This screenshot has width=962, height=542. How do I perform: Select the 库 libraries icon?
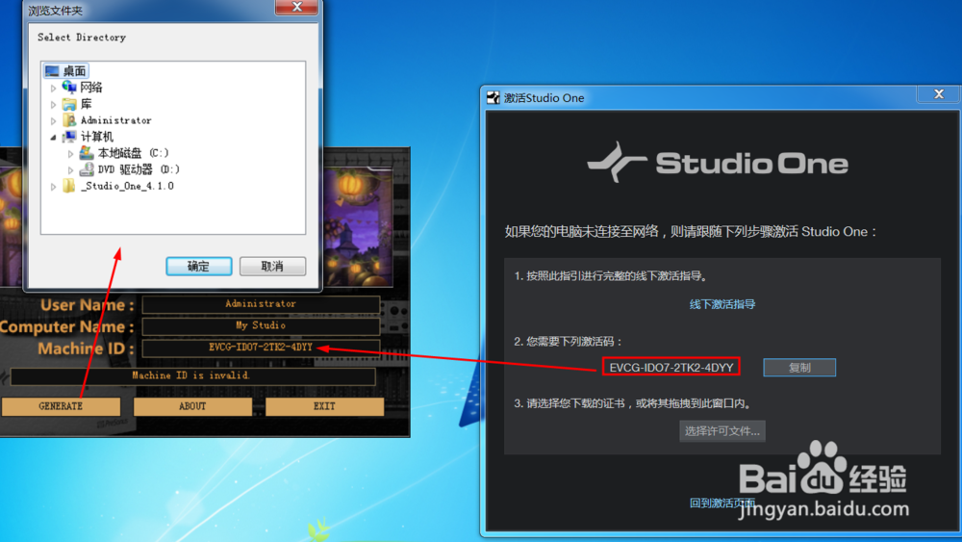click(69, 104)
